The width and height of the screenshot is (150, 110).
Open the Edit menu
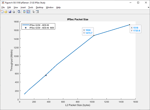click(x=9, y=7)
